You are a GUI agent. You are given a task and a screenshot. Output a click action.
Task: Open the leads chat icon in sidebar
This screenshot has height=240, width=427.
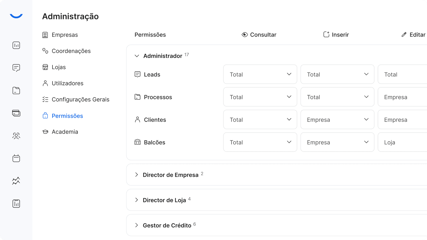pos(16,68)
